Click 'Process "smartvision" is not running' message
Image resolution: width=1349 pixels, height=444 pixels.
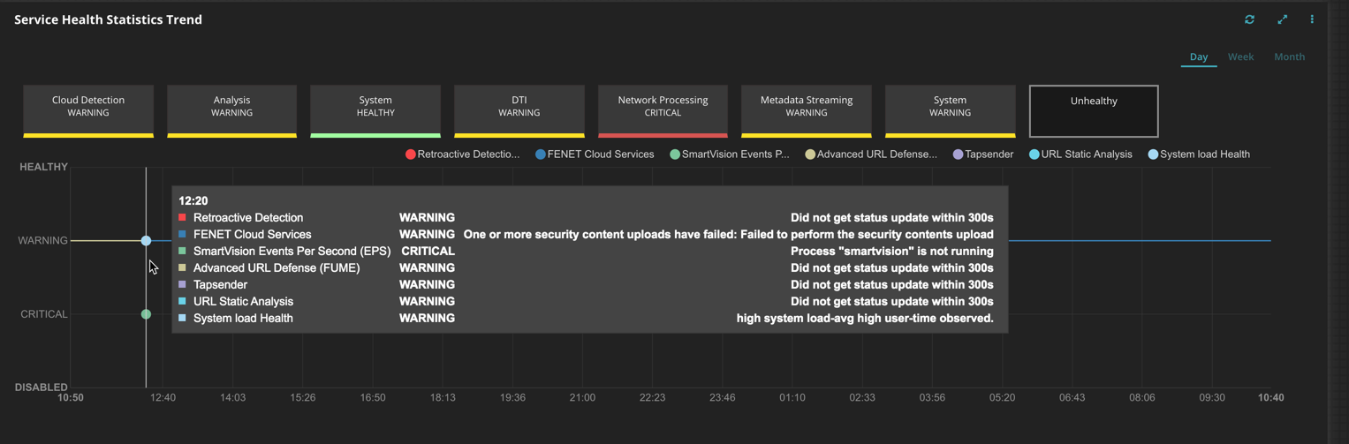(x=892, y=252)
